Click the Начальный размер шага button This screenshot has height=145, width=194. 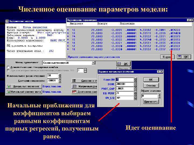[24, 92]
